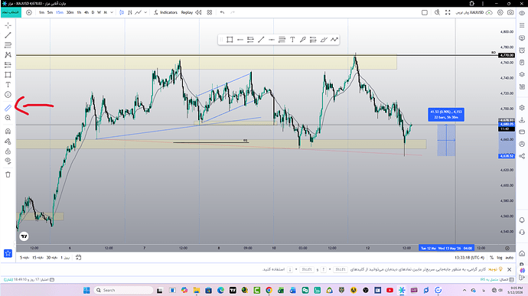
Task: Select polyline zigzag in floating favorites toolbar
Action: click(334, 40)
